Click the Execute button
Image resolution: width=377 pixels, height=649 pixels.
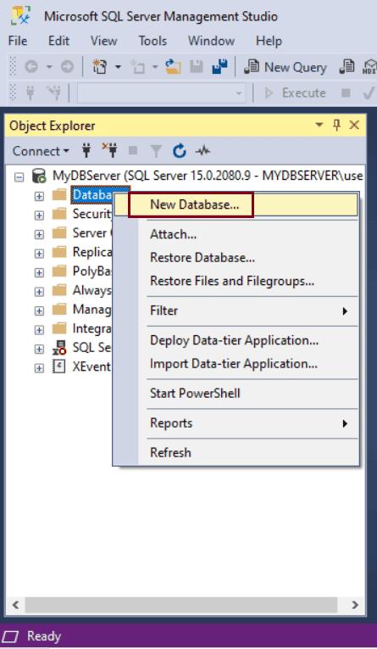click(295, 92)
